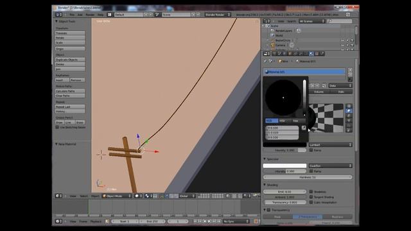Click play reverse button in timeline
The width and height of the screenshot is (411, 231).
click(x=204, y=221)
